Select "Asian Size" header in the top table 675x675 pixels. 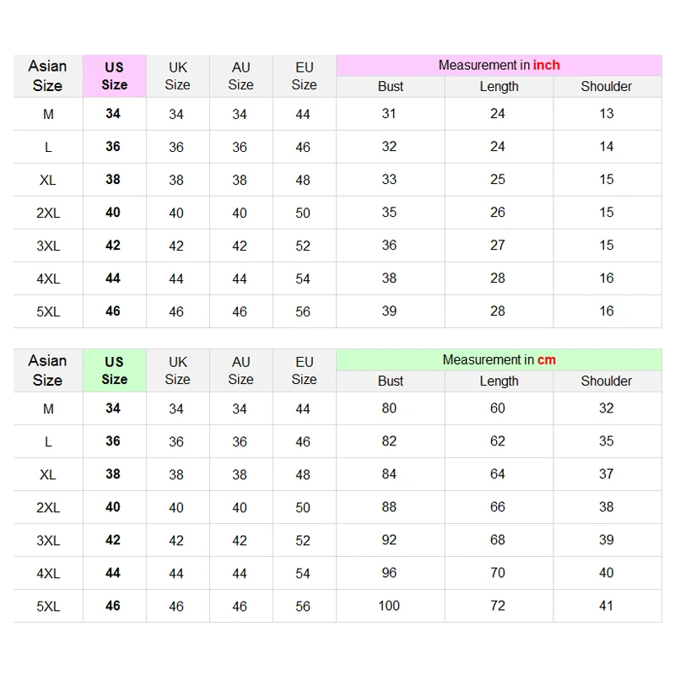click(47, 76)
